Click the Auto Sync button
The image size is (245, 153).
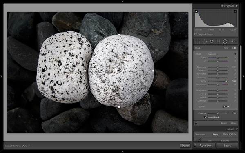click(206, 146)
